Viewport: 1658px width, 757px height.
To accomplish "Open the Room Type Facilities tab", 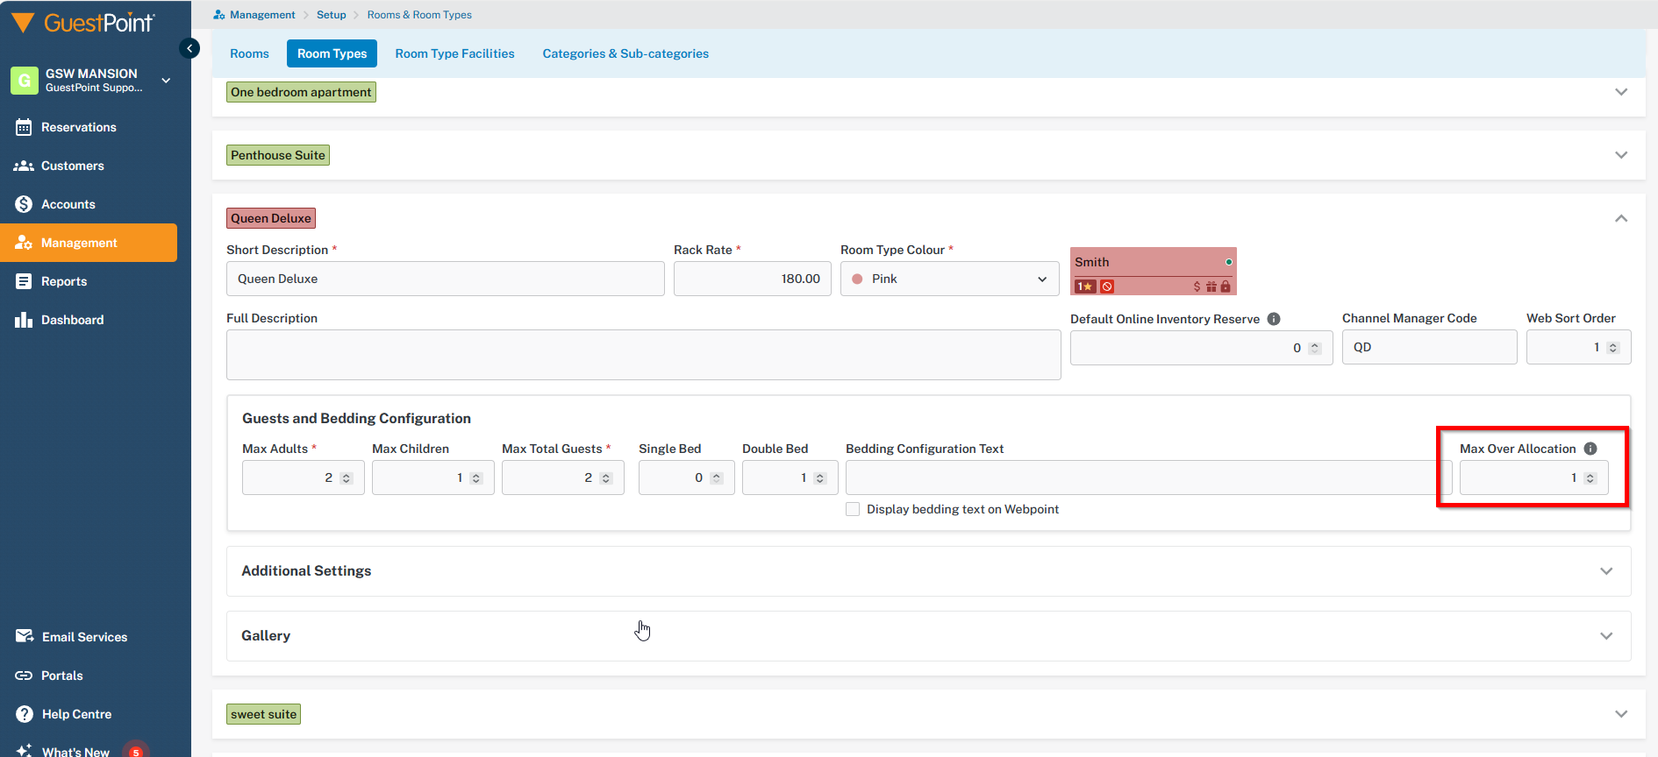I will click(454, 53).
